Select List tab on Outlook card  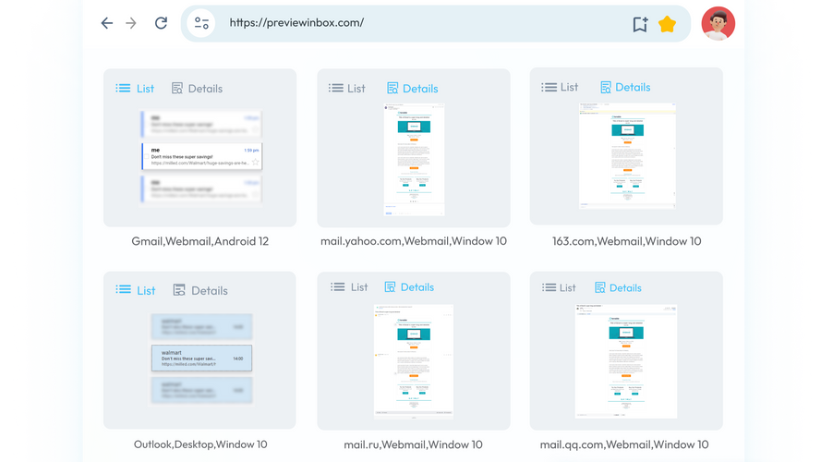[136, 290]
